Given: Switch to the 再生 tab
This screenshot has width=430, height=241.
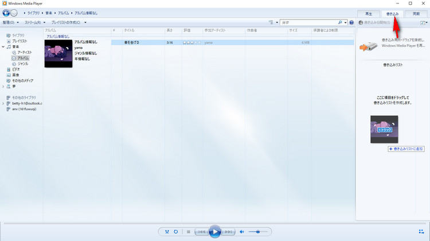Looking at the screenshot, I should (369, 14).
